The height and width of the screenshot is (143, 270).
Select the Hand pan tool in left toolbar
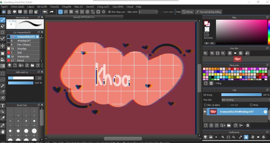click(3, 131)
